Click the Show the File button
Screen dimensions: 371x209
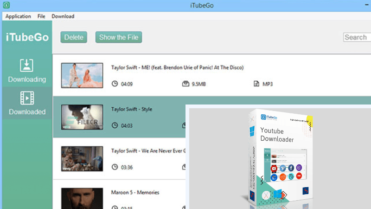click(x=119, y=37)
